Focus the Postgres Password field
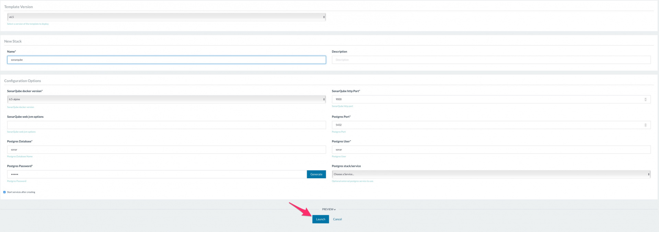Viewport: 659px width, 232px height. coord(157,174)
